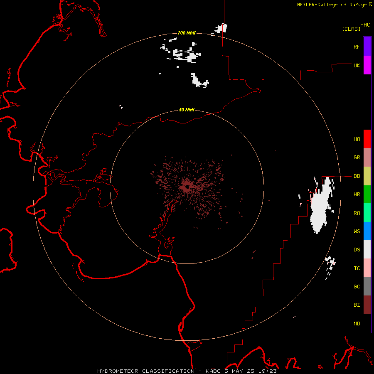Select the GC gray legend swatch
This screenshot has height=374, width=374.
367,286
